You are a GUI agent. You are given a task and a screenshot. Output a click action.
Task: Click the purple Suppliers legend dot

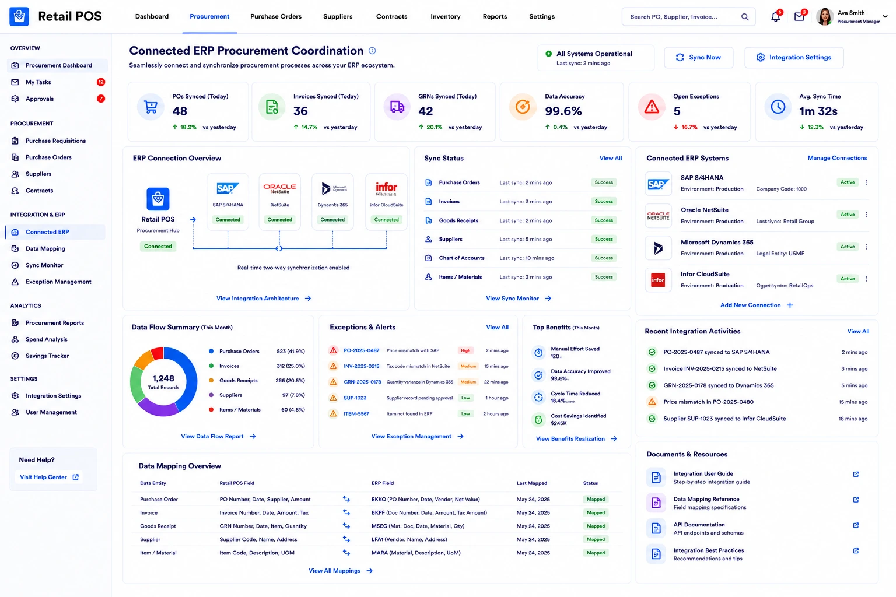pyautogui.click(x=211, y=395)
